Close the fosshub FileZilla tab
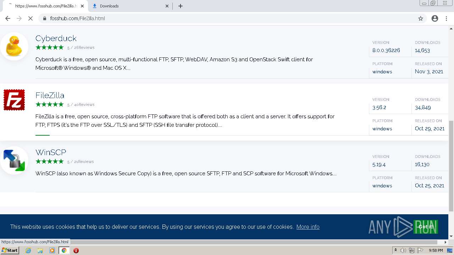Viewport: 454px width, 255px height. [x=82, y=6]
